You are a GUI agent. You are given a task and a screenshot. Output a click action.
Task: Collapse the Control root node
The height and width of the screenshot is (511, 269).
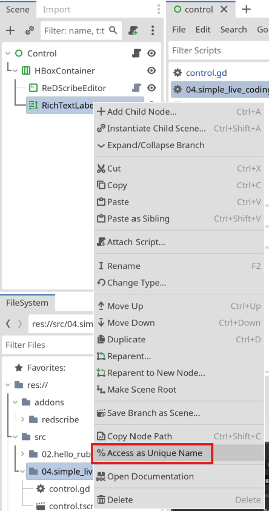point(8,53)
